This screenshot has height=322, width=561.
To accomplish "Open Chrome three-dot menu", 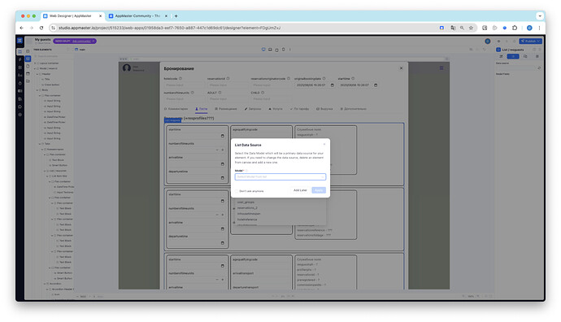I will (x=539, y=28).
